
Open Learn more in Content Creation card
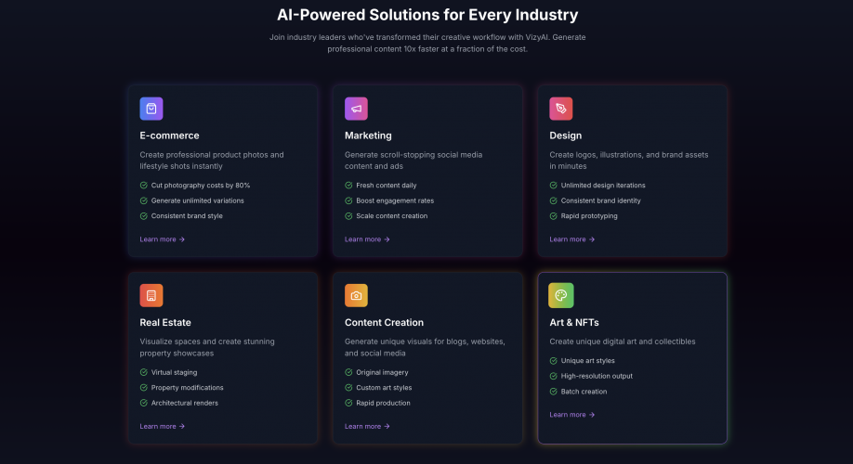(x=367, y=426)
